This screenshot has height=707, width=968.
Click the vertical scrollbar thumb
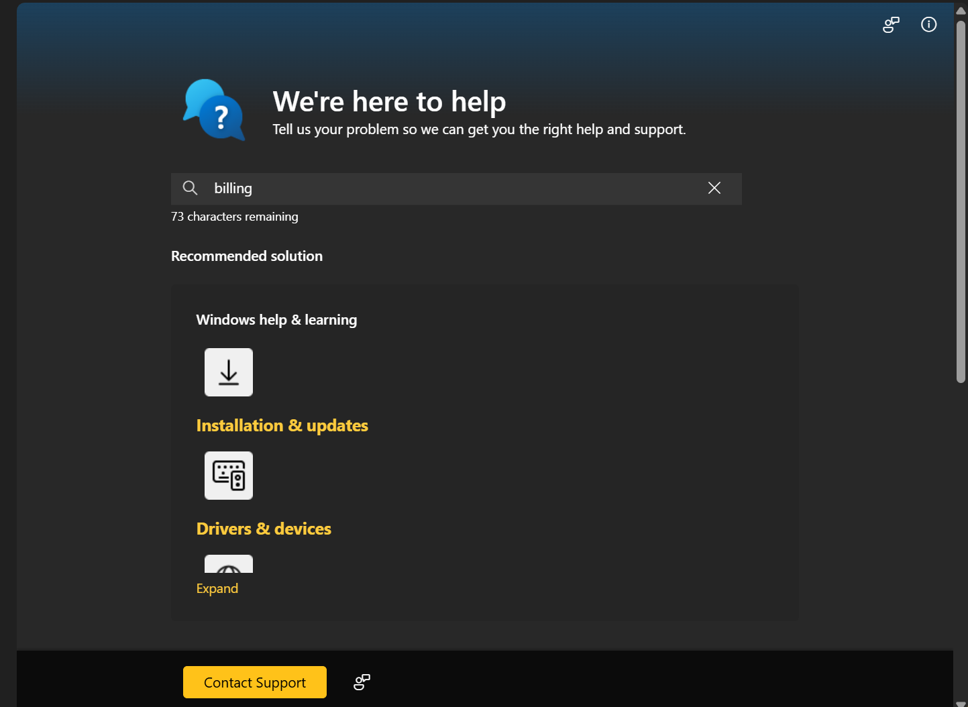[961, 201]
